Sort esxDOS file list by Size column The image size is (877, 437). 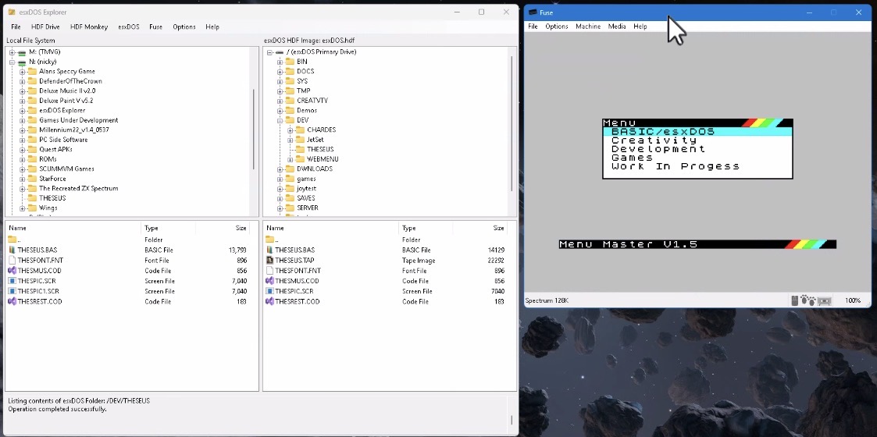pyautogui.click(x=479, y=228)
